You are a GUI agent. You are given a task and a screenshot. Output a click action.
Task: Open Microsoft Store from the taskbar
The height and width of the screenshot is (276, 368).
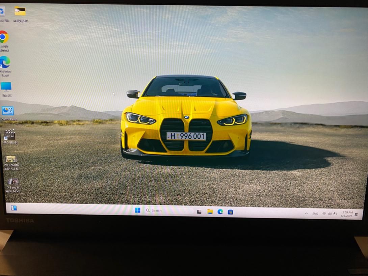[x=231, y=212]
